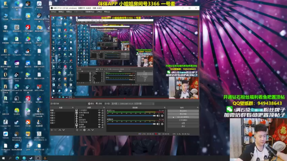The image size is (287, 161).
Task: Open Logitech G HUB desktop shortcut
Action: (x=17, y=77)
